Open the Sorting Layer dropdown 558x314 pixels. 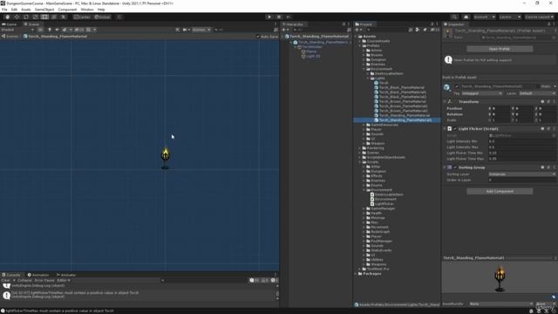click(x=522, y=174)
